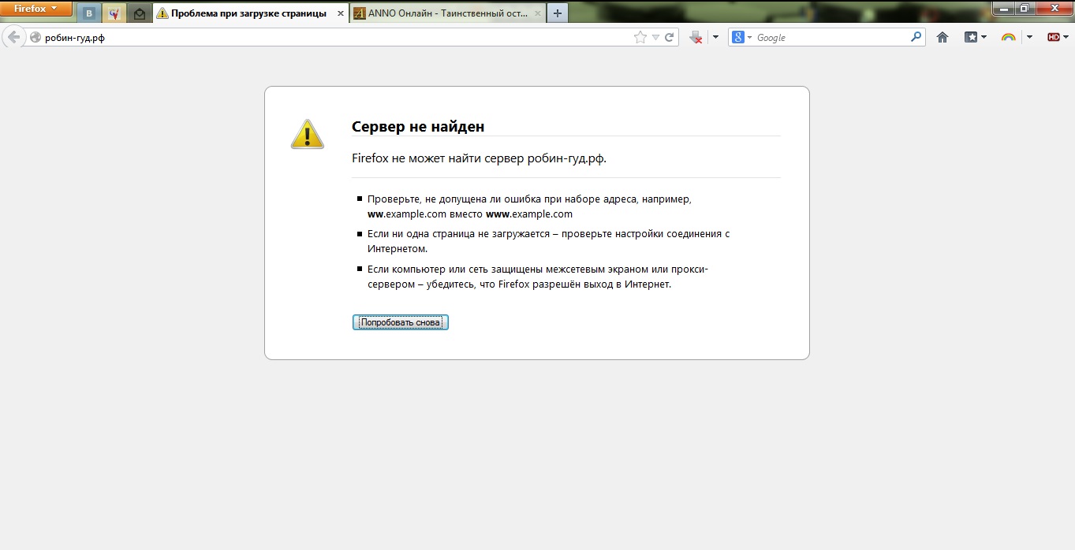Click the "Сервер не найден" heading
The height and width of the screenshot is (550, 1075).
coord(418,127)
